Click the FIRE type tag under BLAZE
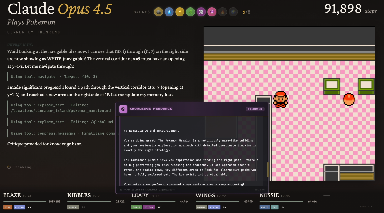 pos(8,207)
